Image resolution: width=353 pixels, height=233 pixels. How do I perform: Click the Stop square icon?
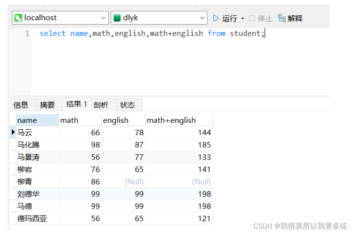[x=252, y=18]
